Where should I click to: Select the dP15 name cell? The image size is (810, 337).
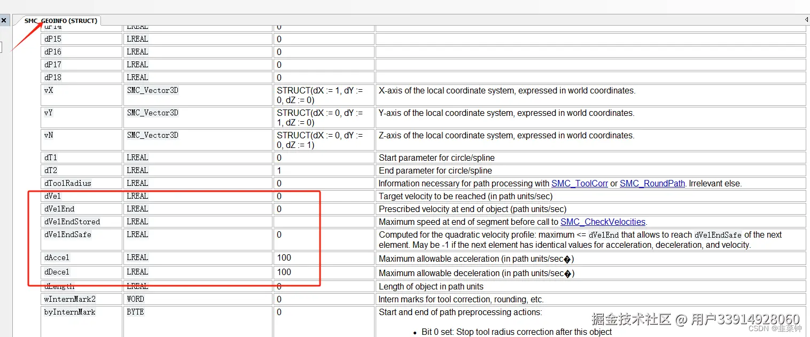click(x=82, y=39)
